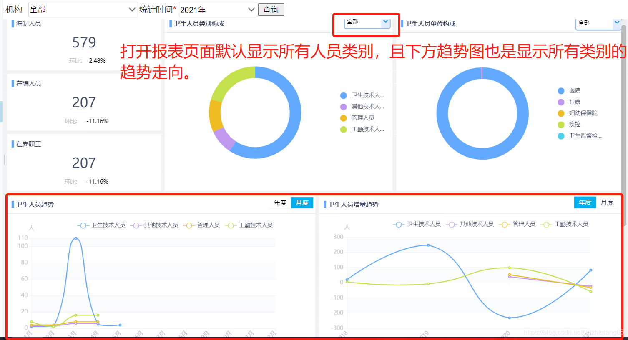Open the 卫生人员类别构成 filter dropdown

[367, 22]
